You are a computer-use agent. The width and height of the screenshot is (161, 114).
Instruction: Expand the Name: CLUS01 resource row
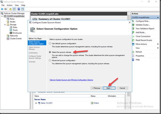tap(36, 103)
